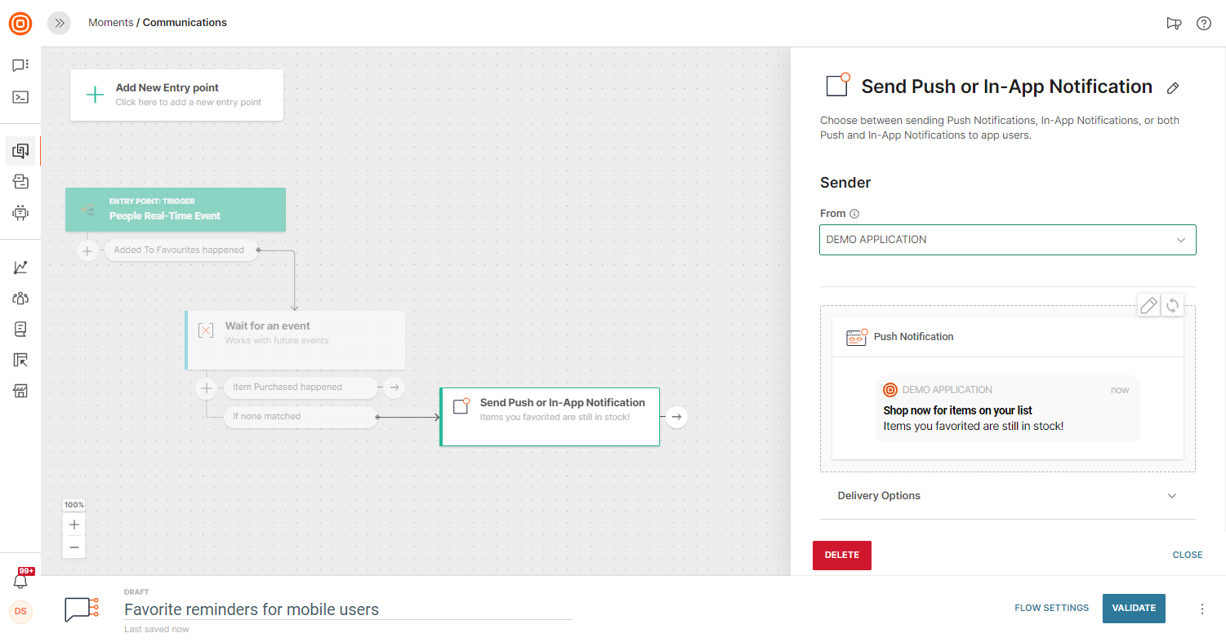Click the megaphone announcements icon

(1174, 23)
